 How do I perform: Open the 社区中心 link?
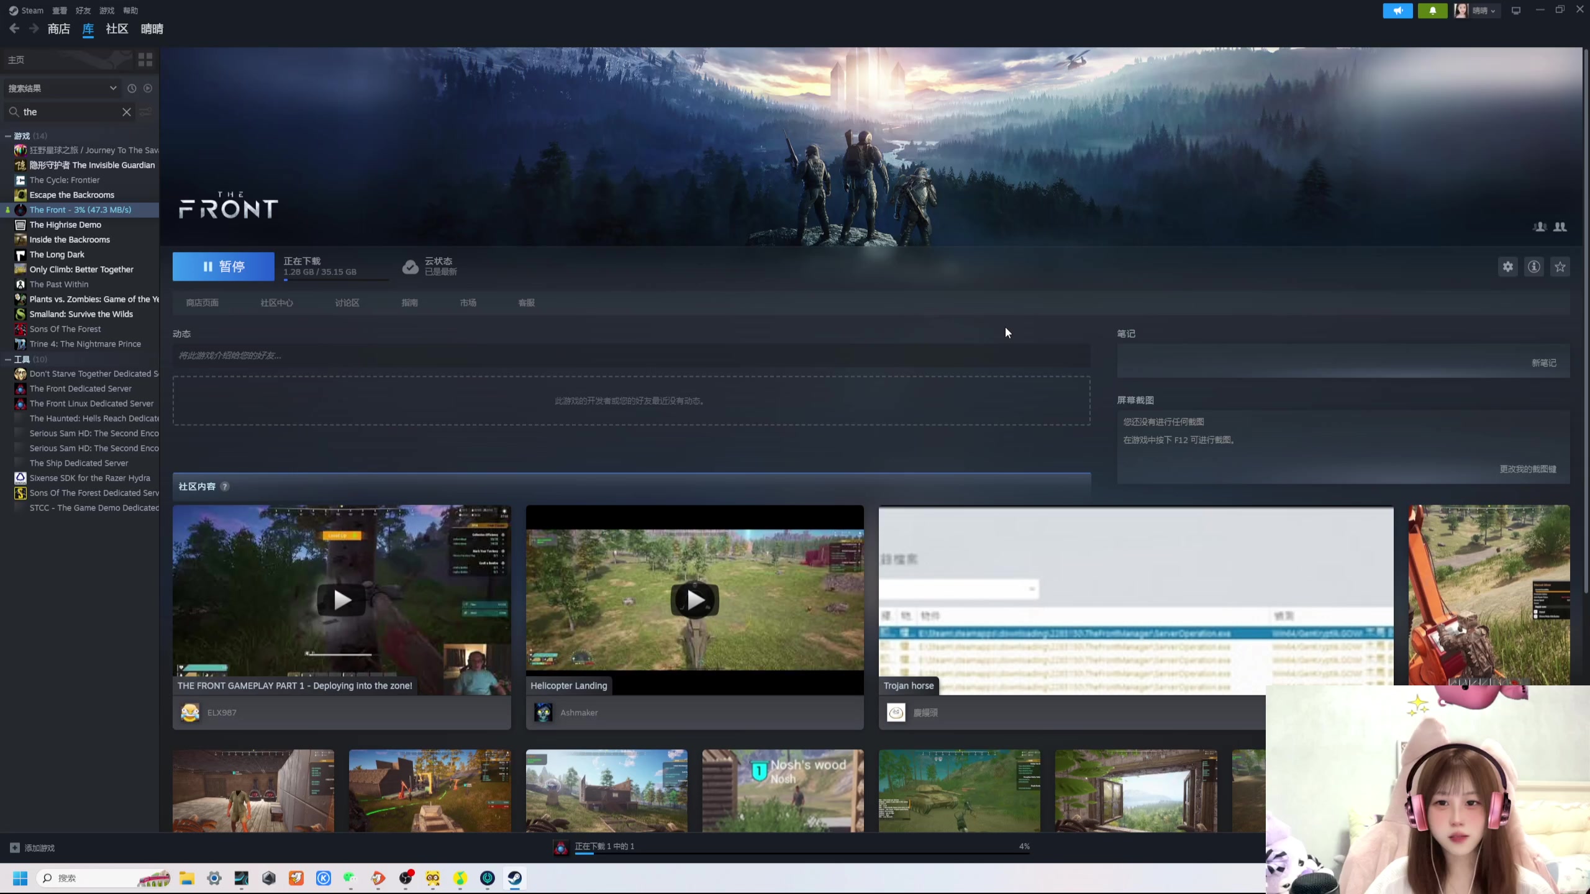tap(277, 303)
